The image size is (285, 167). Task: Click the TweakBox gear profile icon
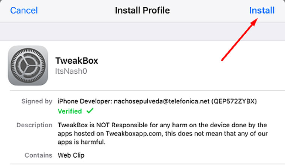(x=28, y=66)
